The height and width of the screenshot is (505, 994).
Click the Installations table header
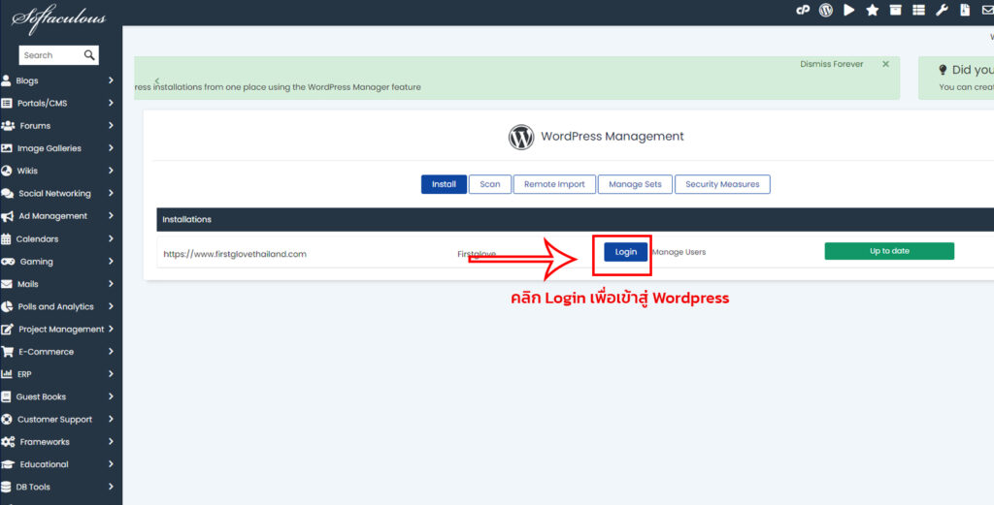pos(186,220)
